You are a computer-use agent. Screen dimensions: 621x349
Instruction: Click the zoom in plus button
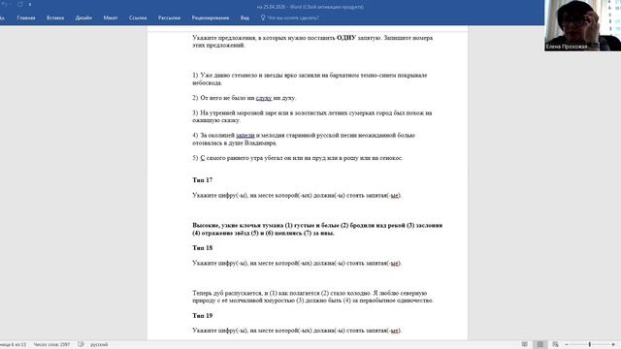tap(613, 345)
